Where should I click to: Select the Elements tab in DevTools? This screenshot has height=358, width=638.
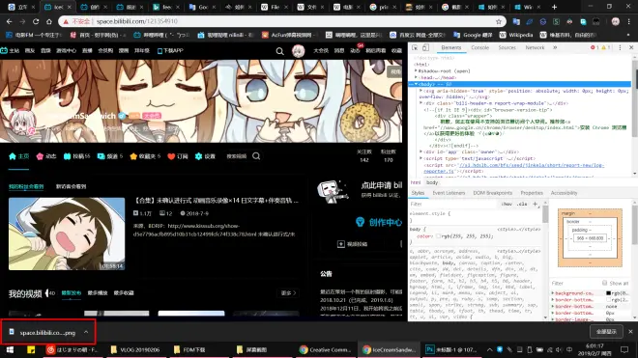pyautogui.click(x=451, y=47)
